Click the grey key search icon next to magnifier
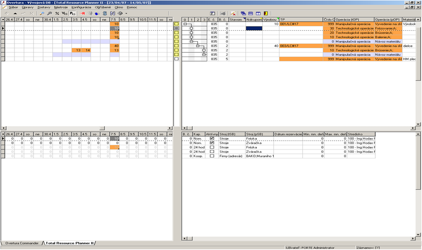Viewport: 422px width, 250px height. 49,13
